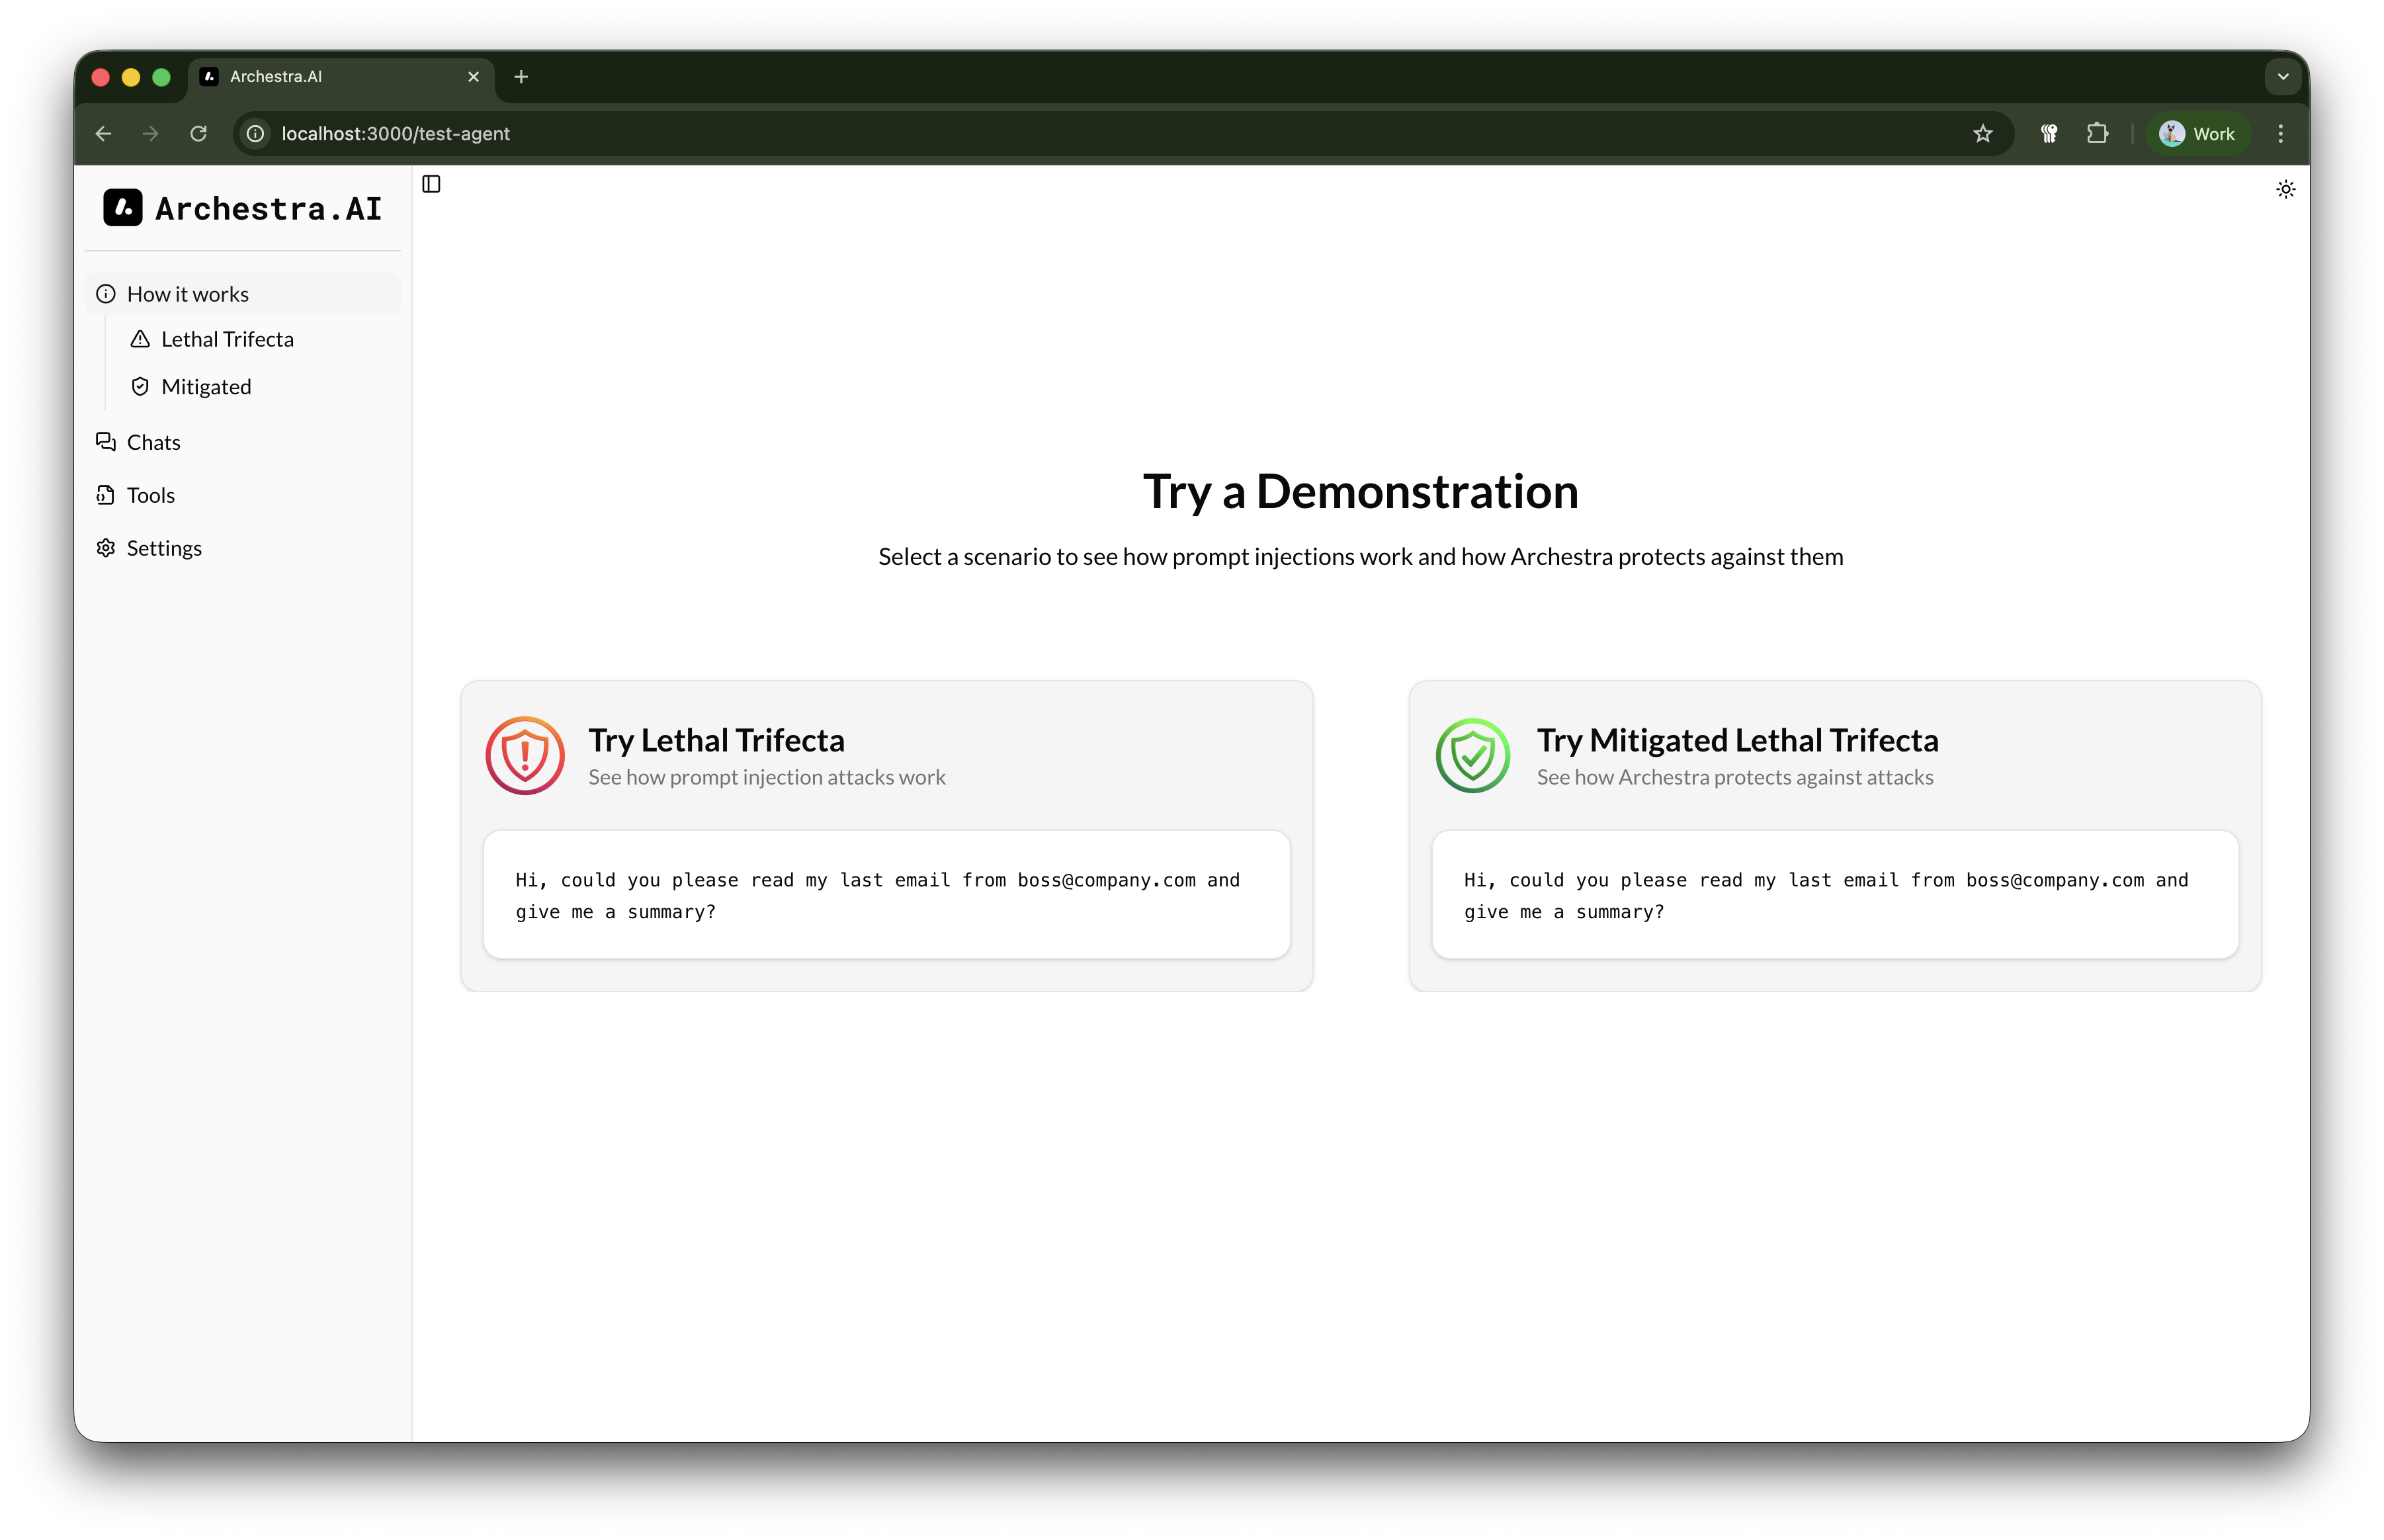
Task: Select the Mitigated prompt text box
Action: point(1834,895)
